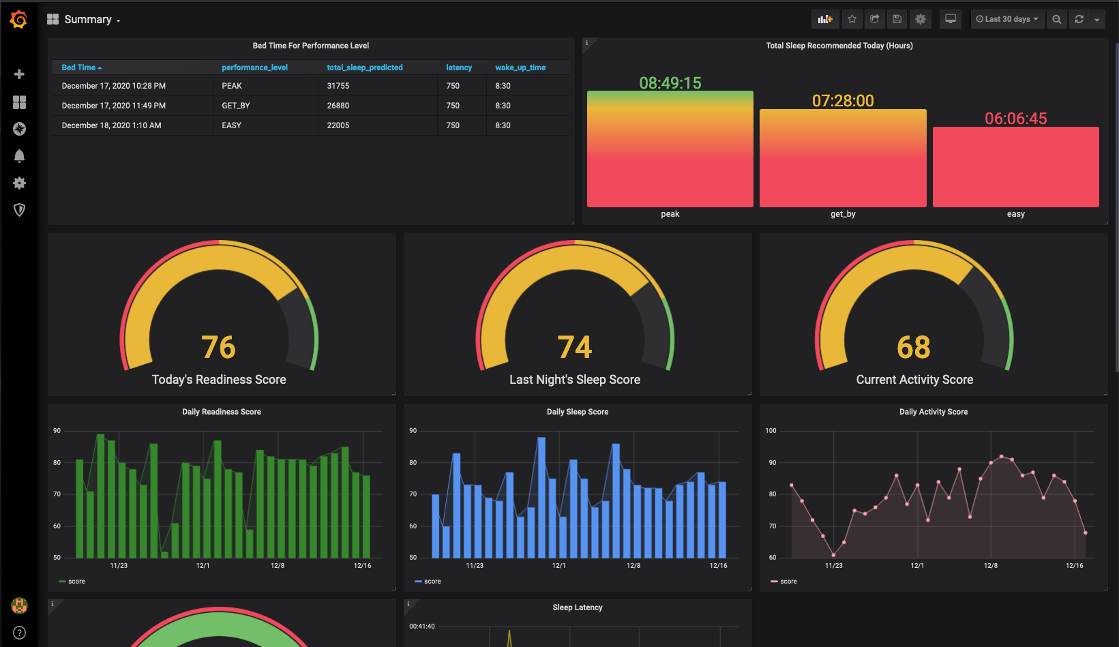This screenshot has width=1119, height=647.
Task: Click the Add panel toolbar icon
Action: (825, 19)
